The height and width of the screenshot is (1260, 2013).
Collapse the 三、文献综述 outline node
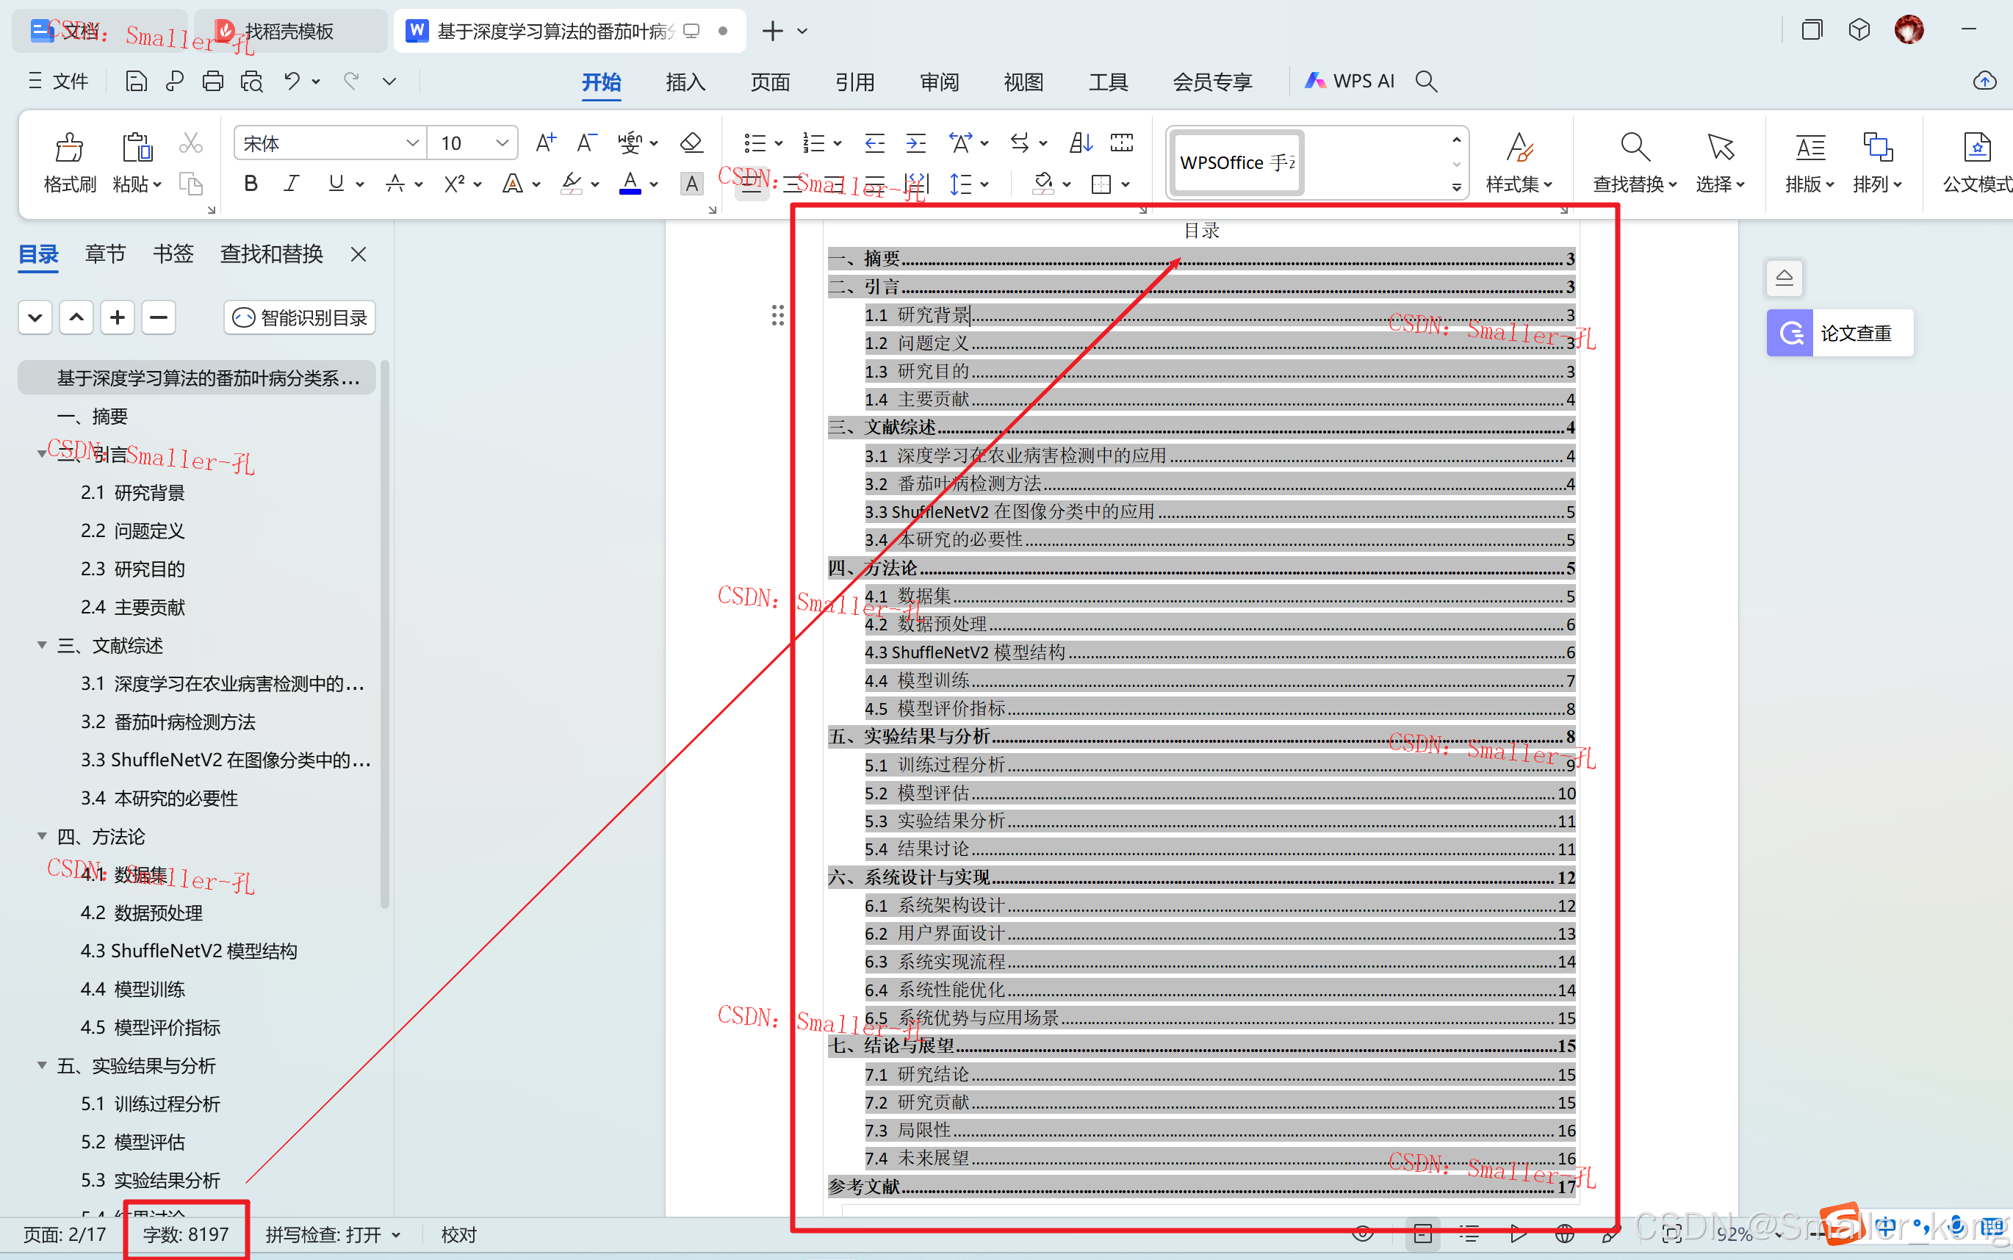point(42,646)
